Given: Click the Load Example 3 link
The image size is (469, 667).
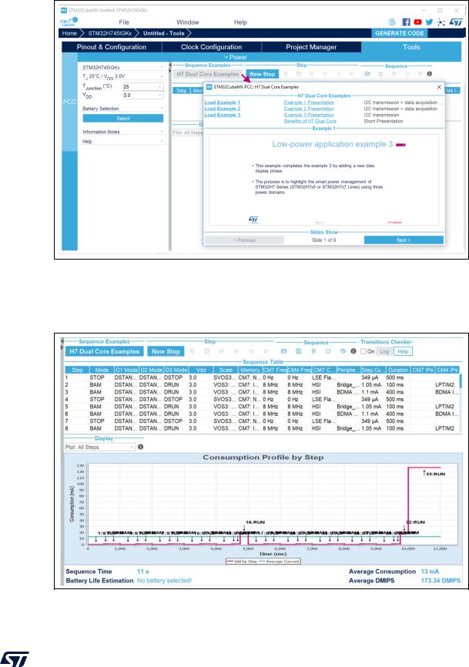Looking at the screenshot, I should coord(222,115).
